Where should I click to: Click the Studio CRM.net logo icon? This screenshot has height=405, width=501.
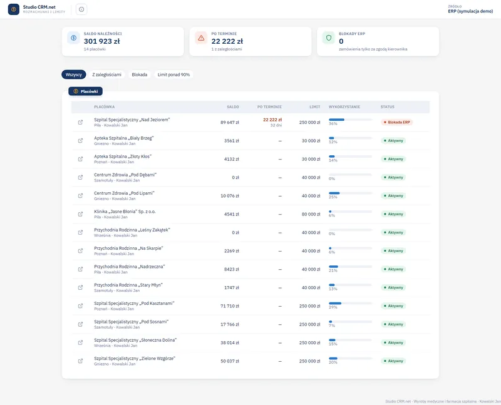(x=13, y=9)
